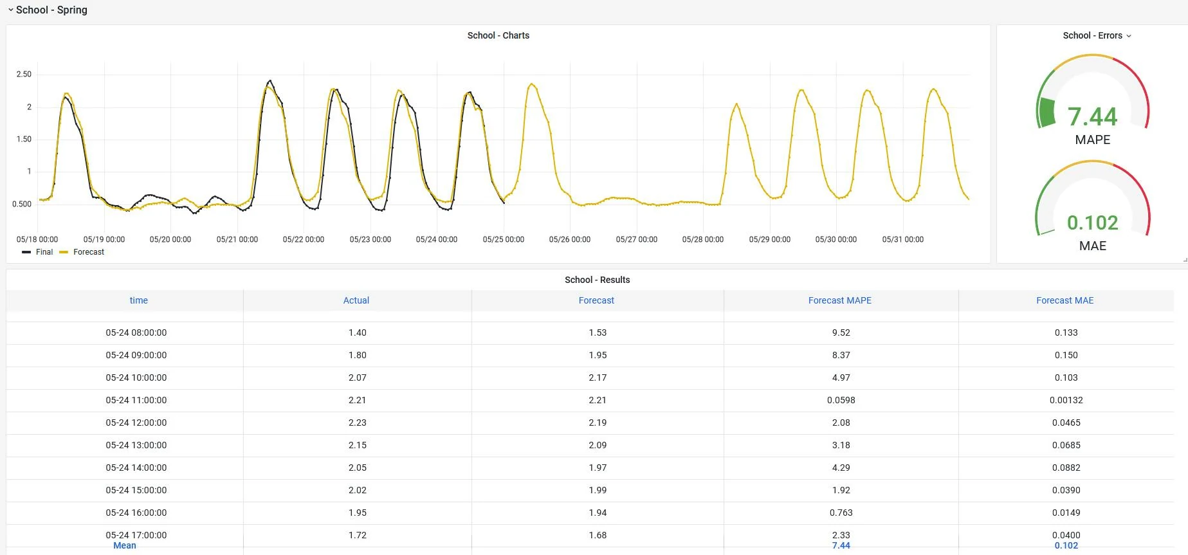
Task: Click the black Final legend color swatch
Action: 26,252
